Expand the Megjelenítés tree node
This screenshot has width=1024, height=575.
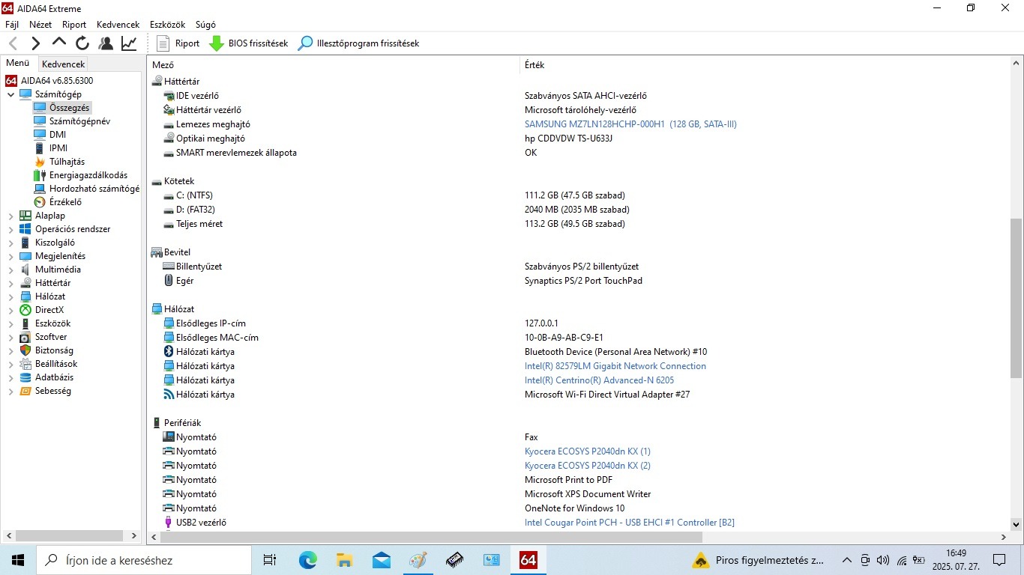click(10, 256)
